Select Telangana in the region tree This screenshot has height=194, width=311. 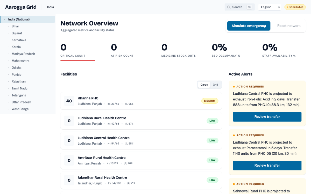27,95
